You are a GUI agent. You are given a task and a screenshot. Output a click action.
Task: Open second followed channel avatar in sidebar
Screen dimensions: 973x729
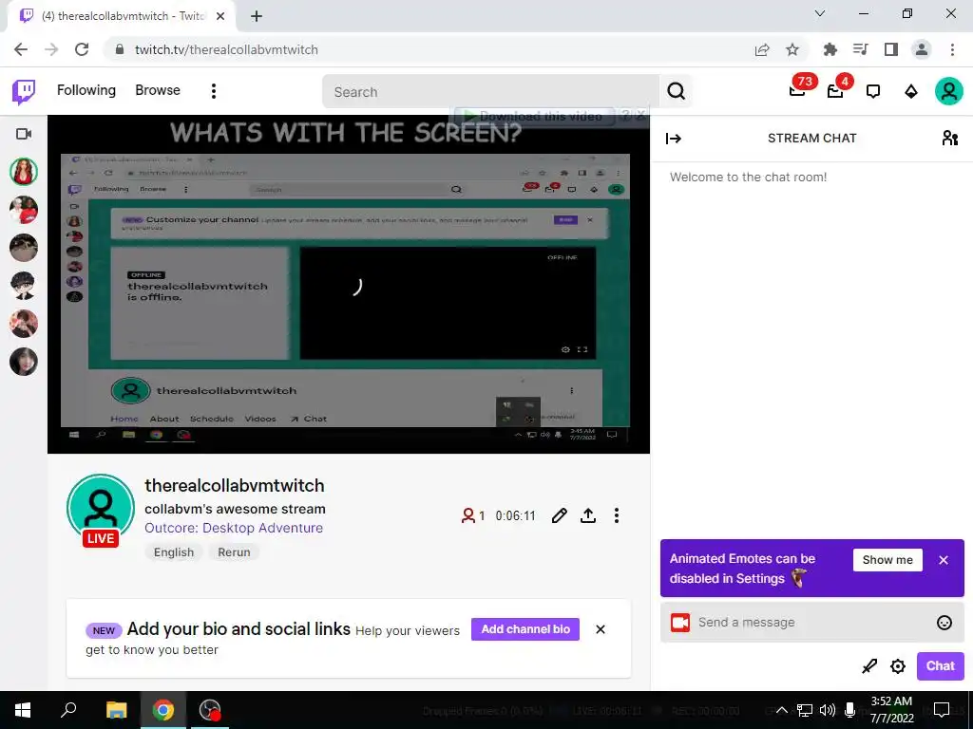click(x=24, y=210)
